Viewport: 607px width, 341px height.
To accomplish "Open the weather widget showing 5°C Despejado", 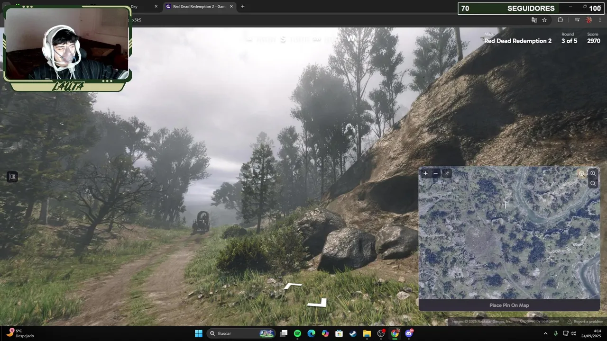I will (20, 333).
